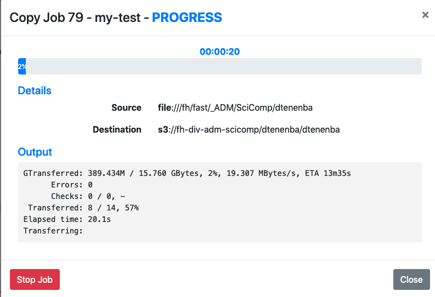Select the file:///fh/fast source path
435x297 pixels.
coord(235,107)
